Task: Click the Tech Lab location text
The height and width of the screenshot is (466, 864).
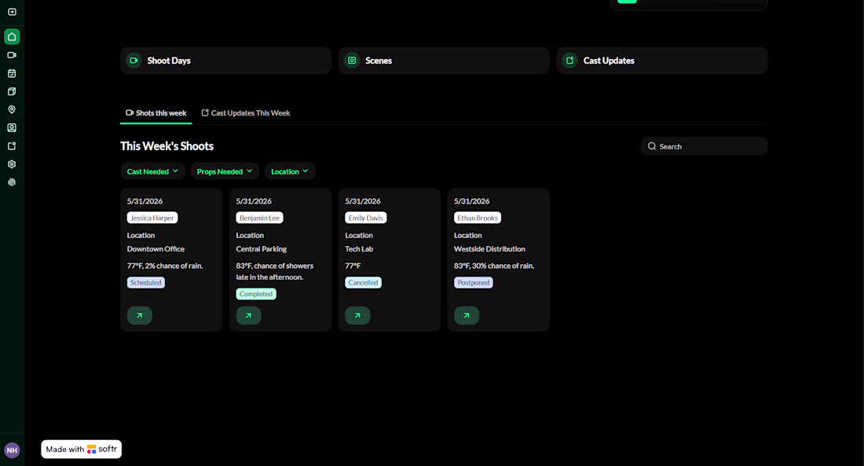Action: [359, 249]
